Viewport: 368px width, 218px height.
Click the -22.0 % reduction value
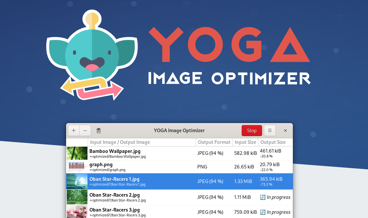[266, 170]
